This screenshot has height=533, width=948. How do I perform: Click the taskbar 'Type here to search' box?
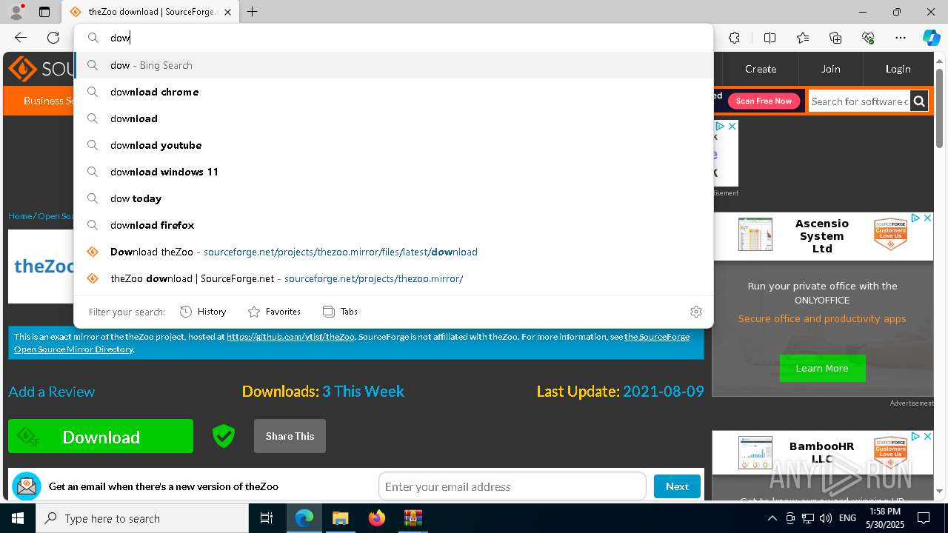pyautogui.click(x=142, y=518)
